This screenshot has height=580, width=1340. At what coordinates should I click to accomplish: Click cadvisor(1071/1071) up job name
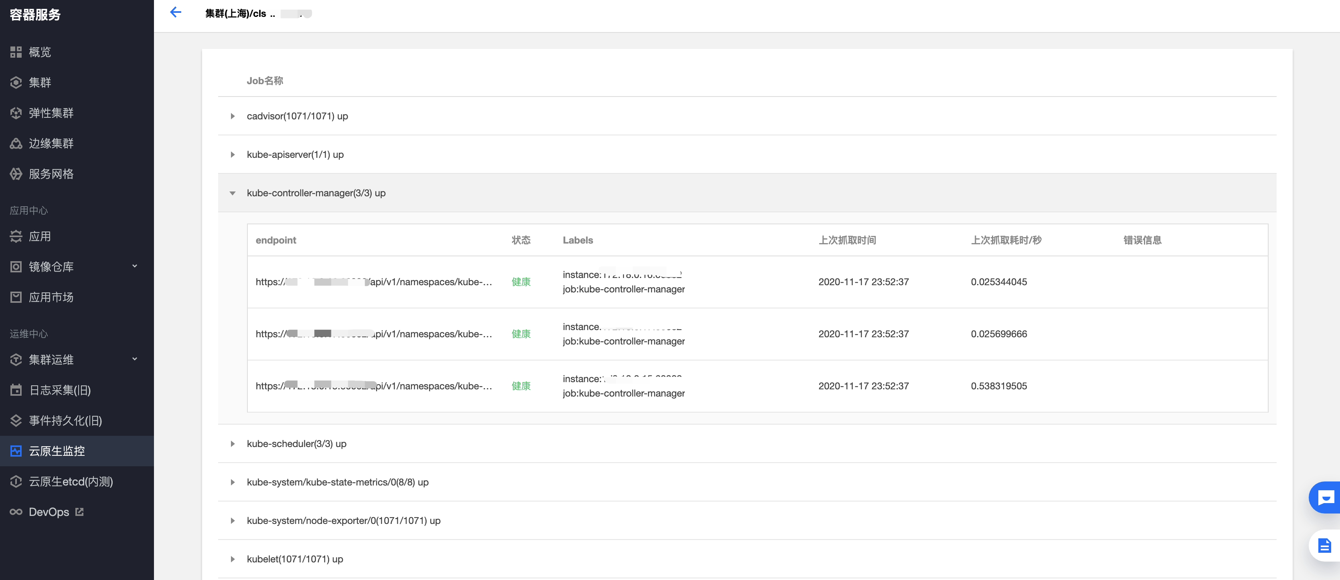pyautogui.click(x=297, y=117)
